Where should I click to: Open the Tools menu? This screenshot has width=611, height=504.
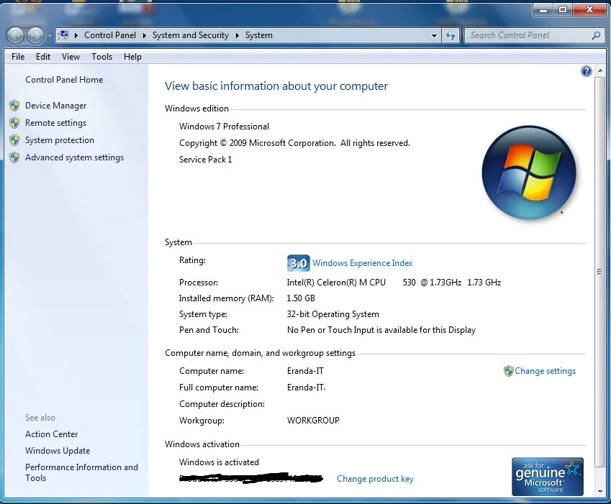click(101, 57)
